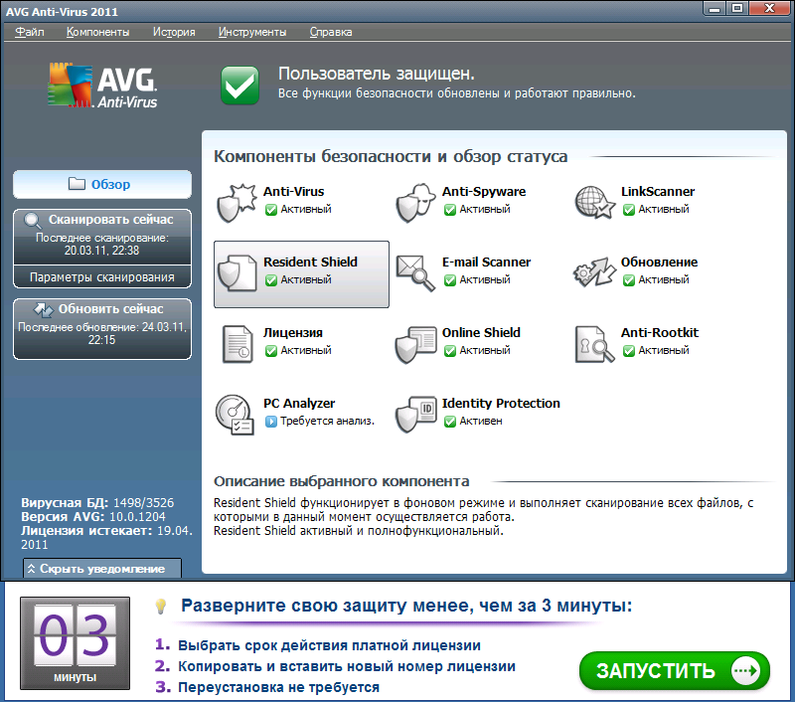Viewport: 795px width, 702px height.
Task: Click the Активен status under Identity Protection
Action: (481, 421)
